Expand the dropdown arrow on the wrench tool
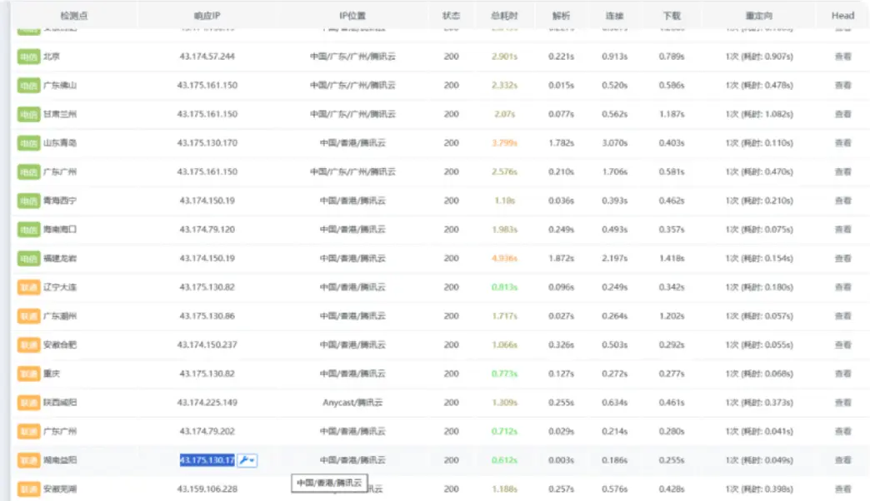Image resolution: width=870 pixels, height=501 pixels. click(x=252, y=460)
